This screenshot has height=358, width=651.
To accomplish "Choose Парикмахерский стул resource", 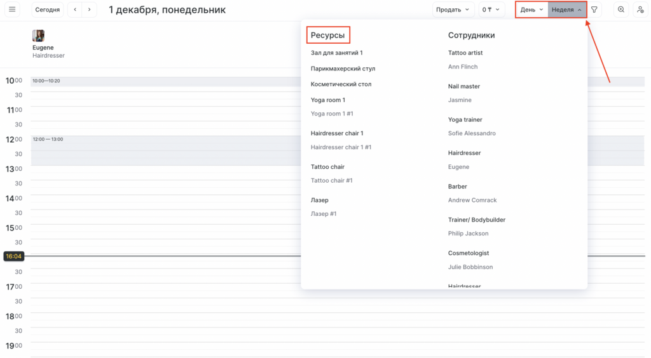I will pyautogui.click(x=343, y=69).
